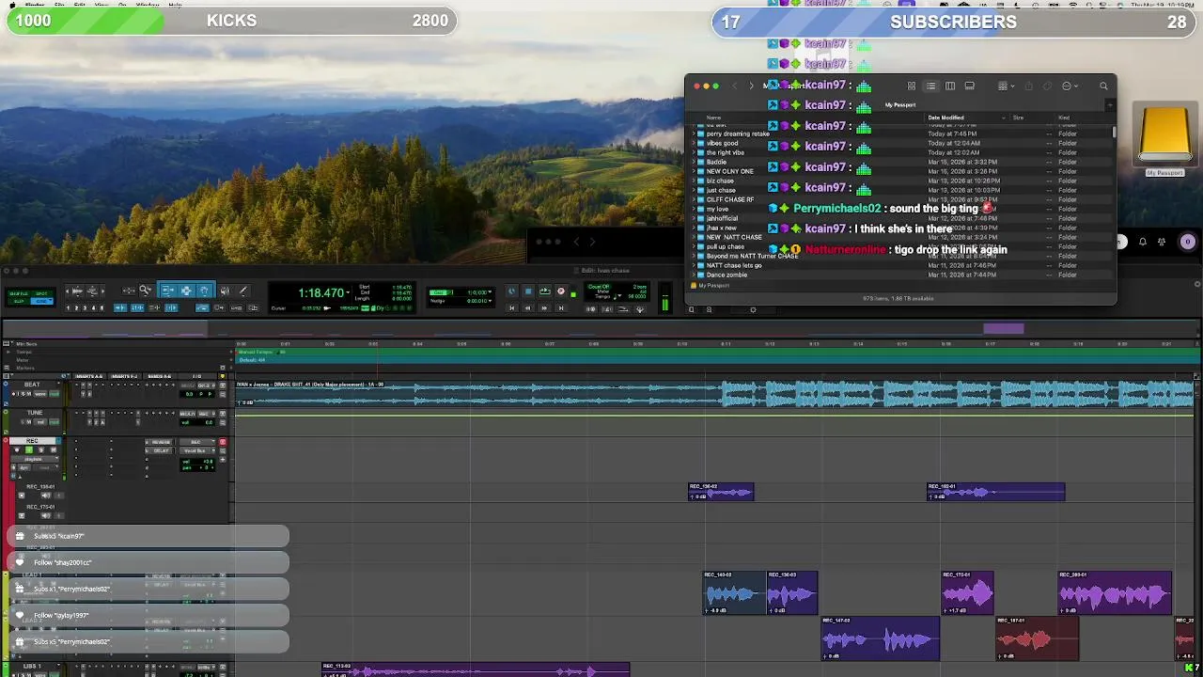Image resolution: width=1203 pixels, height=677 pixels.
Task: Click Go to End transport button
Action: click(561, 307)
